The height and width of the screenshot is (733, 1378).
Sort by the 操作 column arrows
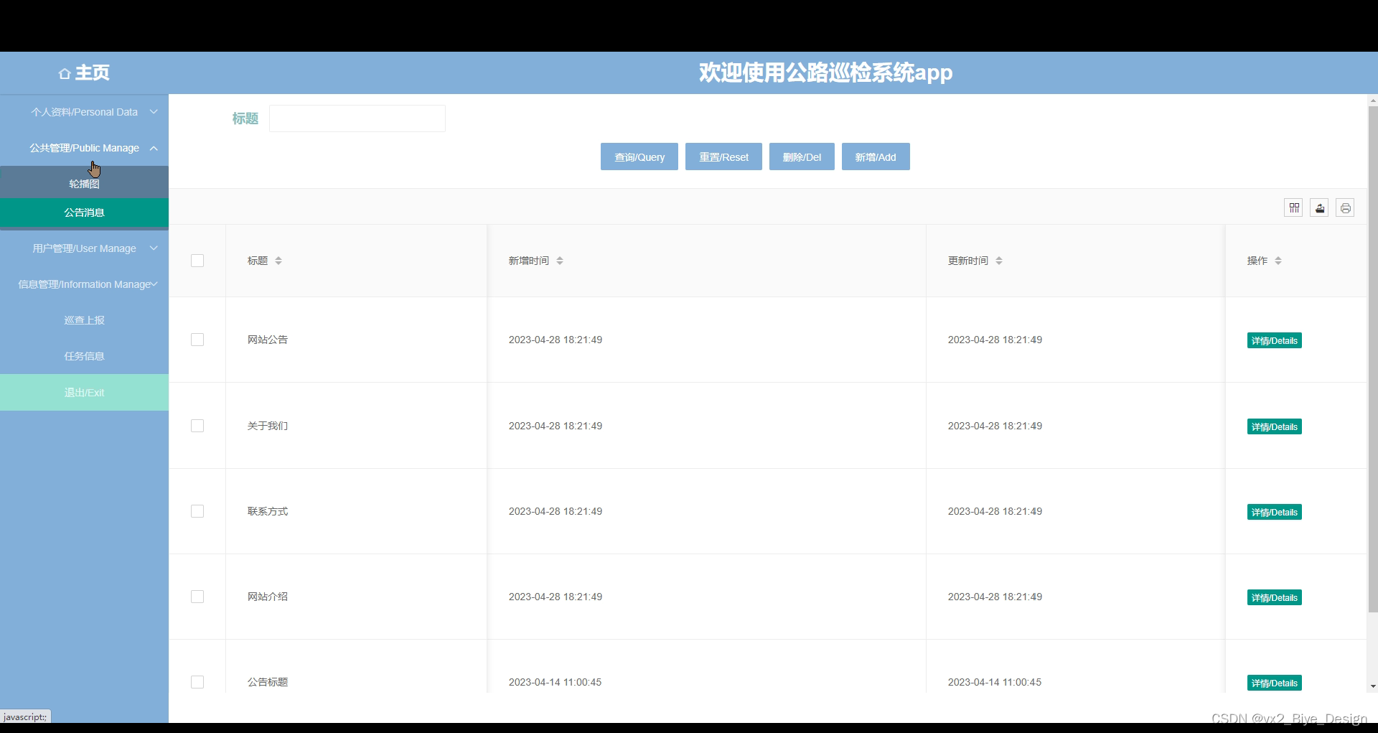click(1278, 261)
